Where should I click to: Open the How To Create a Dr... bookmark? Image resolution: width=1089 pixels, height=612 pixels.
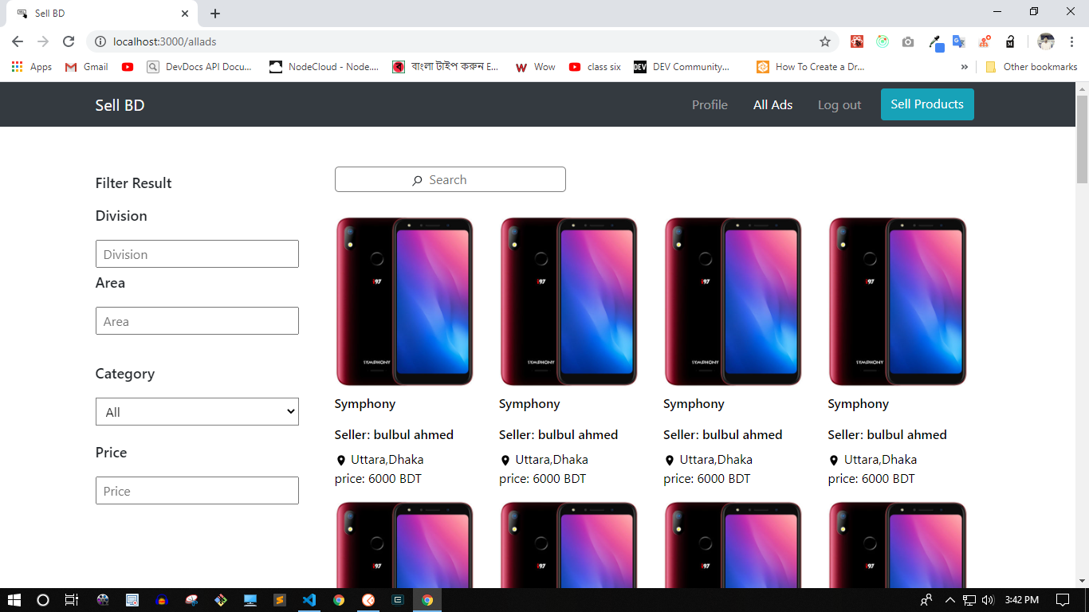811,67
